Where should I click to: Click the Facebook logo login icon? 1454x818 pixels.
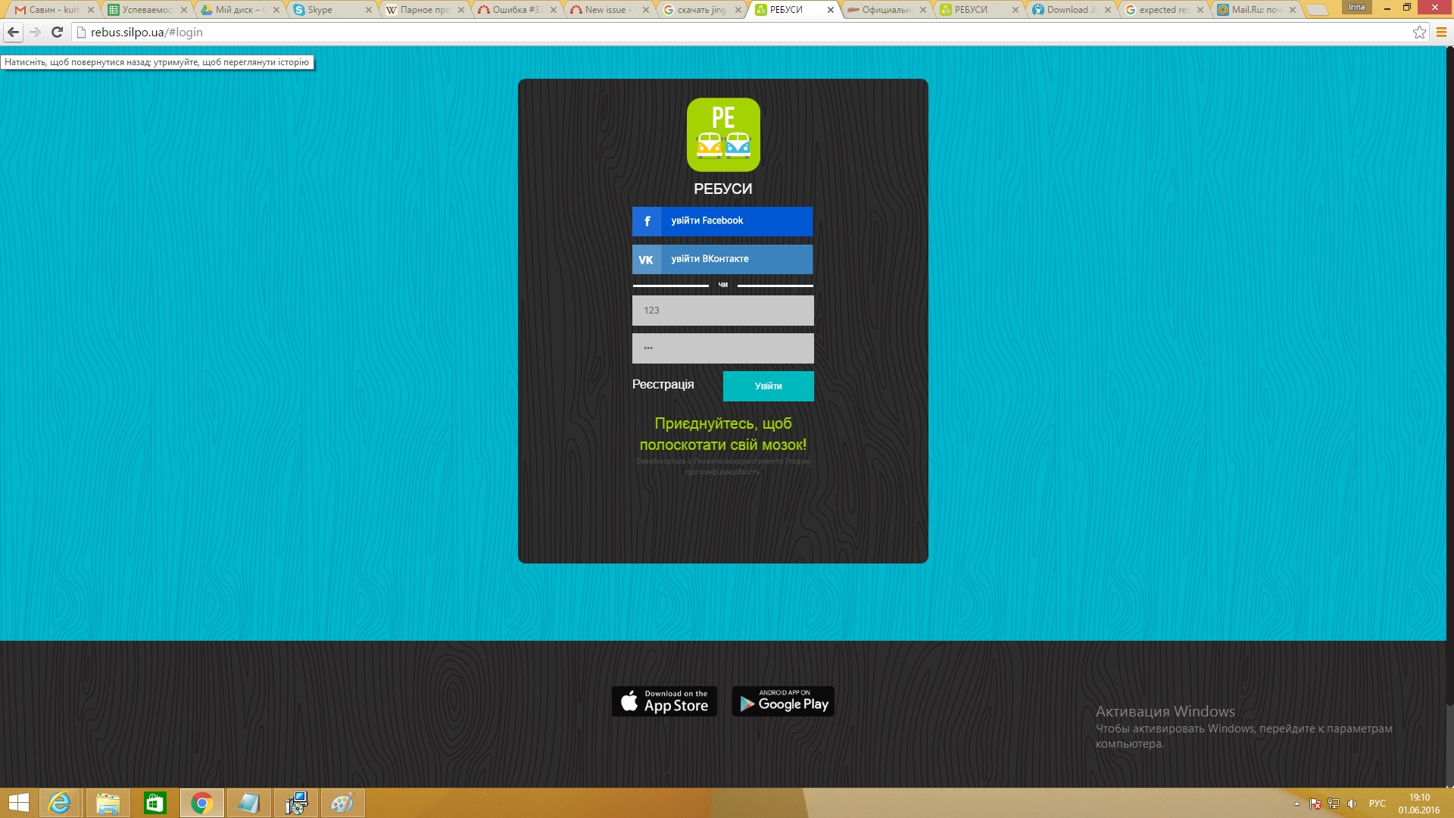[647, 221]
